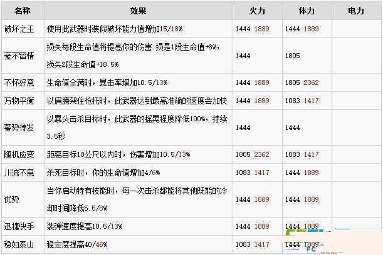Click 火力 value 1444 1889 in 破坏之王 row
The image size is (383, 255).
pos(253,29)
